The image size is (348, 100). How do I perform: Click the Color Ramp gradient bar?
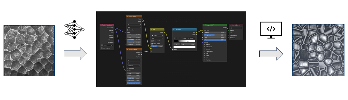point(185,41)
